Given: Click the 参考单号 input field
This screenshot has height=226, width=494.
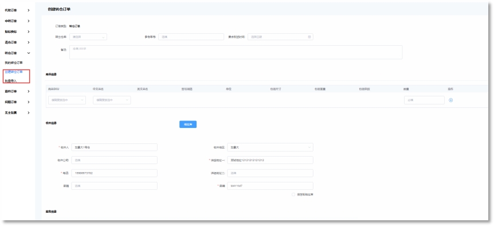Looking at the screenshot, I should point(191,37).
